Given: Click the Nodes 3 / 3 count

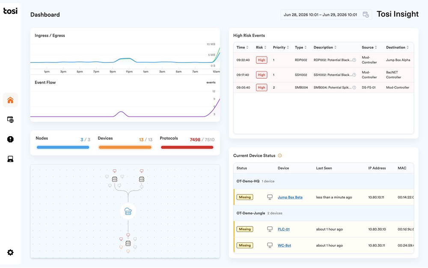Looking at the screenshot, I should pos(85,140).
